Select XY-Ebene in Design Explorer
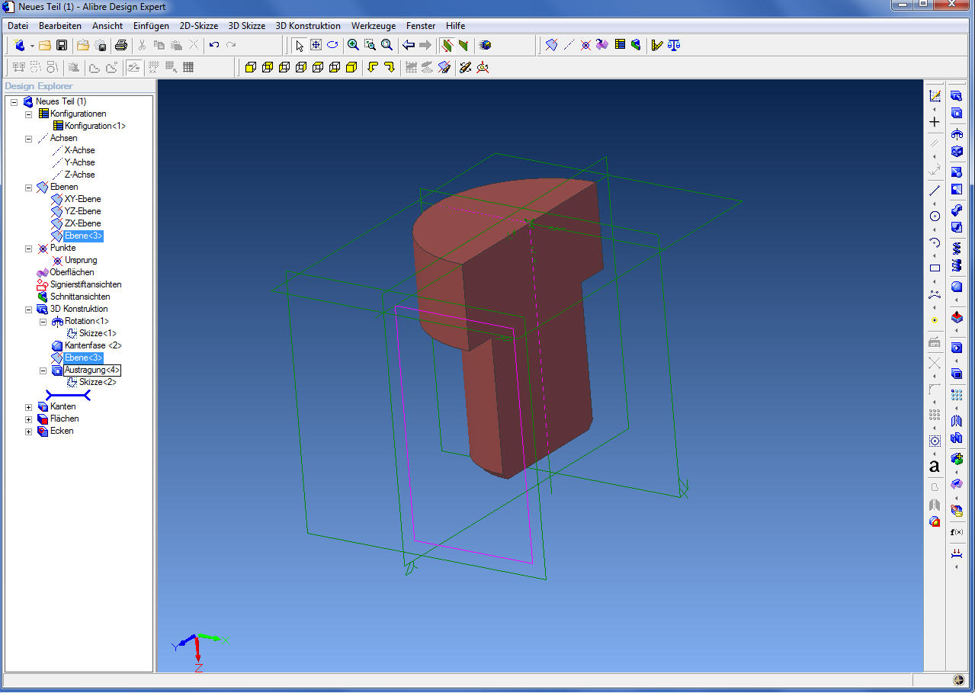 tap(82, 199)
